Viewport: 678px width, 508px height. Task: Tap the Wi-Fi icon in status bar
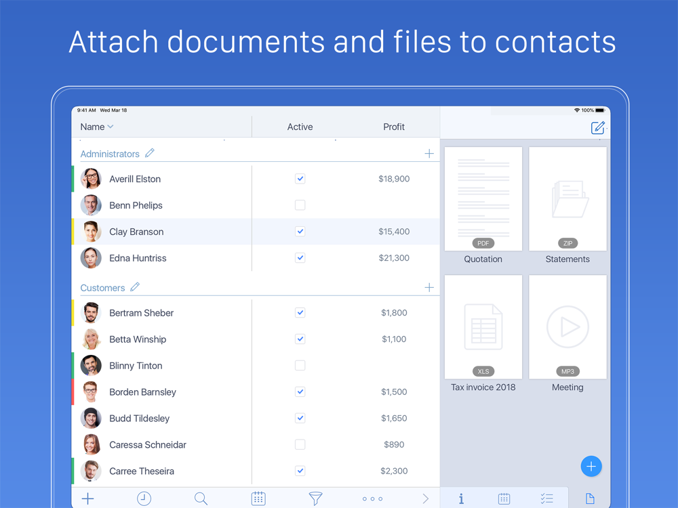pos(577,110)
